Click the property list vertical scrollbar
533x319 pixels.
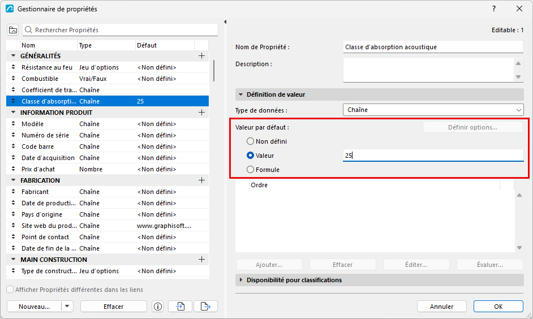(x=214, y=71)
